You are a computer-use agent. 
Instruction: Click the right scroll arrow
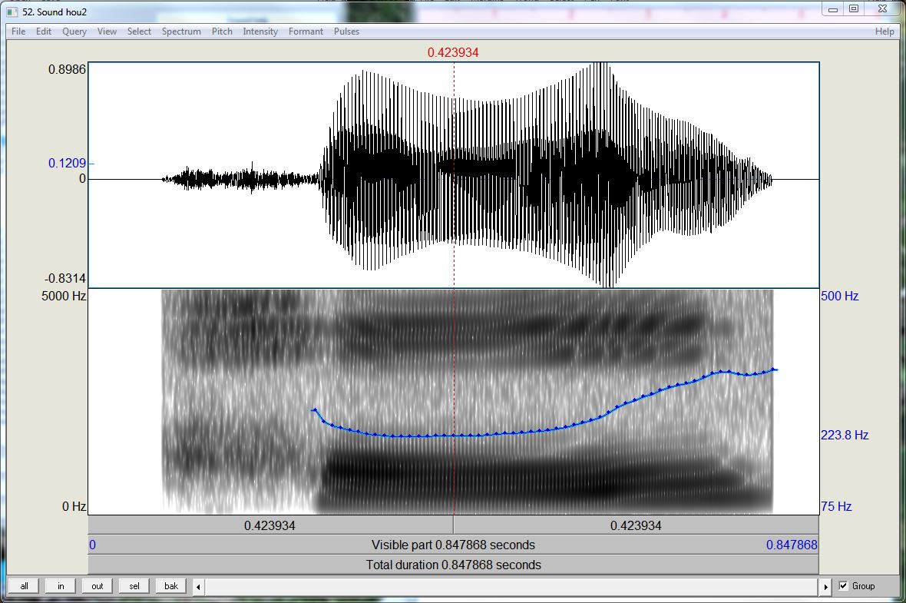[825, 587]
